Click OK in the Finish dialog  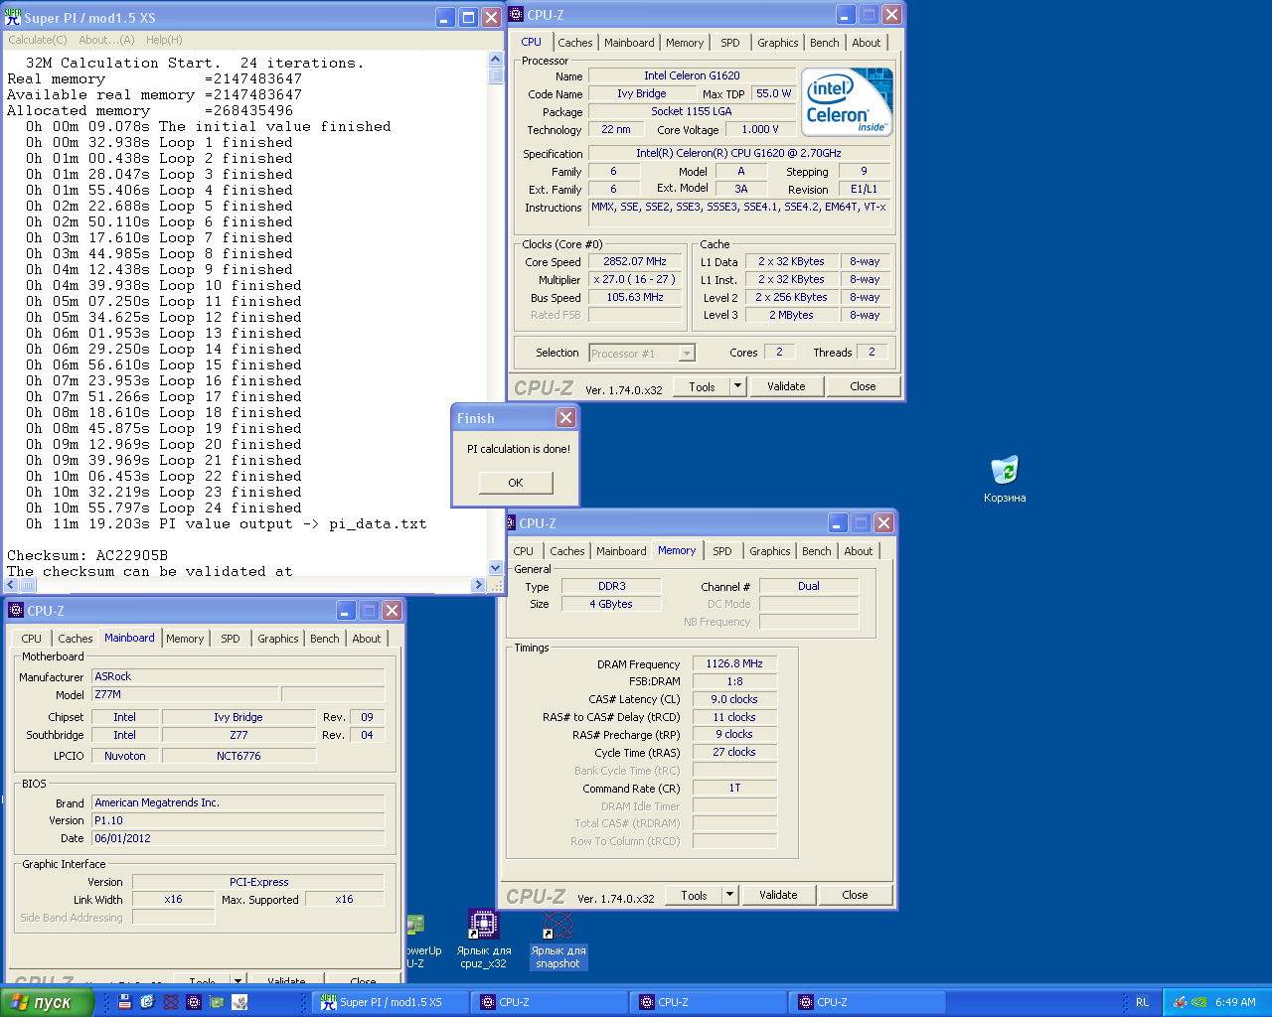(x=515, y=483)
